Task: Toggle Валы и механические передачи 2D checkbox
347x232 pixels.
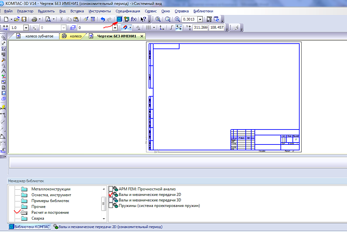Action: click(x=111, y=195)
